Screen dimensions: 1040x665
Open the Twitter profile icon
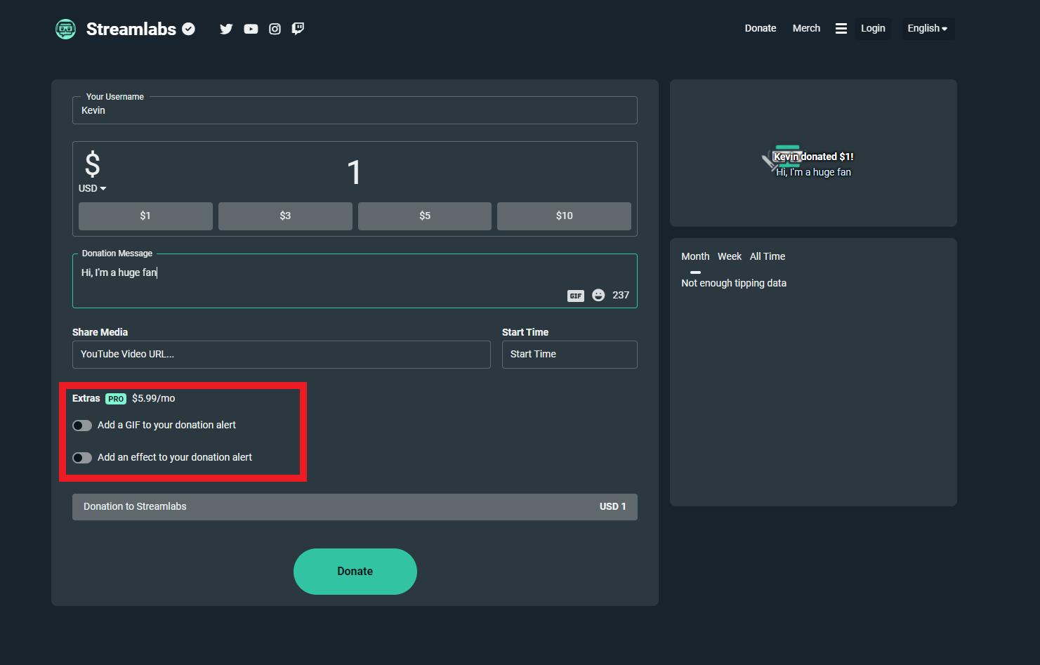(226, 29)
